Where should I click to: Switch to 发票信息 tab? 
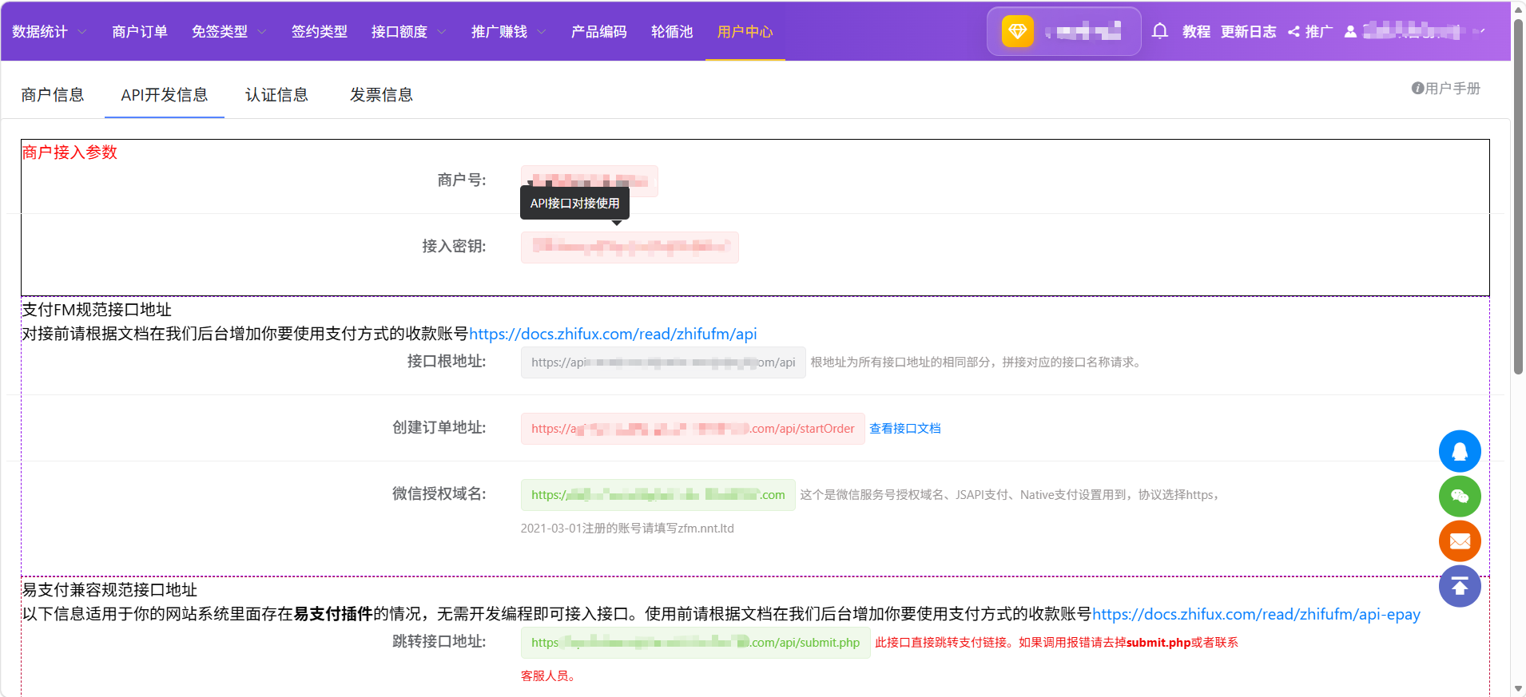click(x=381, y=95)
